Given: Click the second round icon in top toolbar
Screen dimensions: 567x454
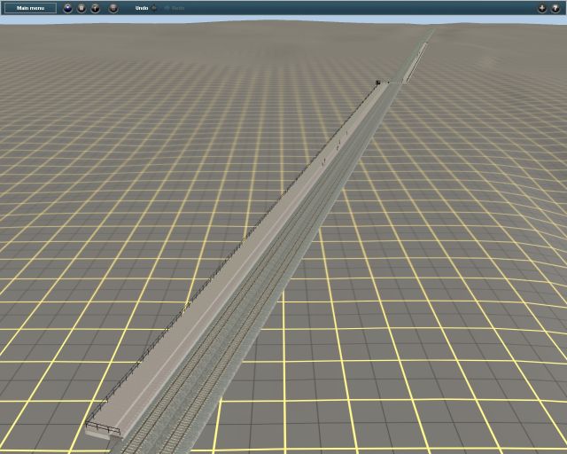Looking at the screenshot, I should 82,8.
